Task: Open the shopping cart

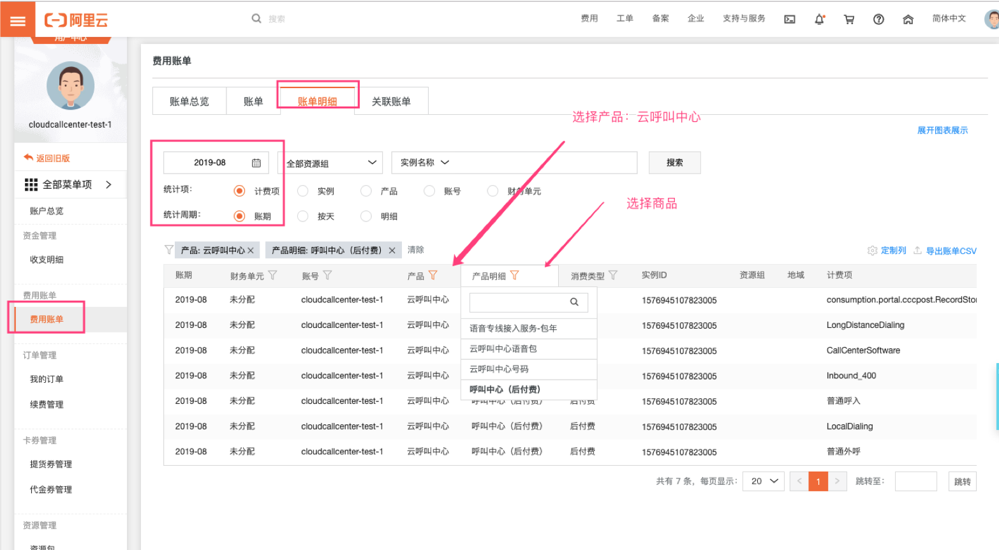Action: tap(849, 19)
